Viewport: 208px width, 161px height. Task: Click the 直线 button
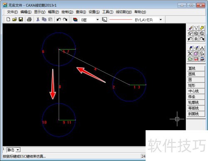coord(196,68)
